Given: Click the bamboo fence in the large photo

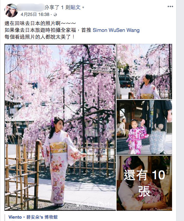Looking at the screenshot, I should (x=22, y=174).
